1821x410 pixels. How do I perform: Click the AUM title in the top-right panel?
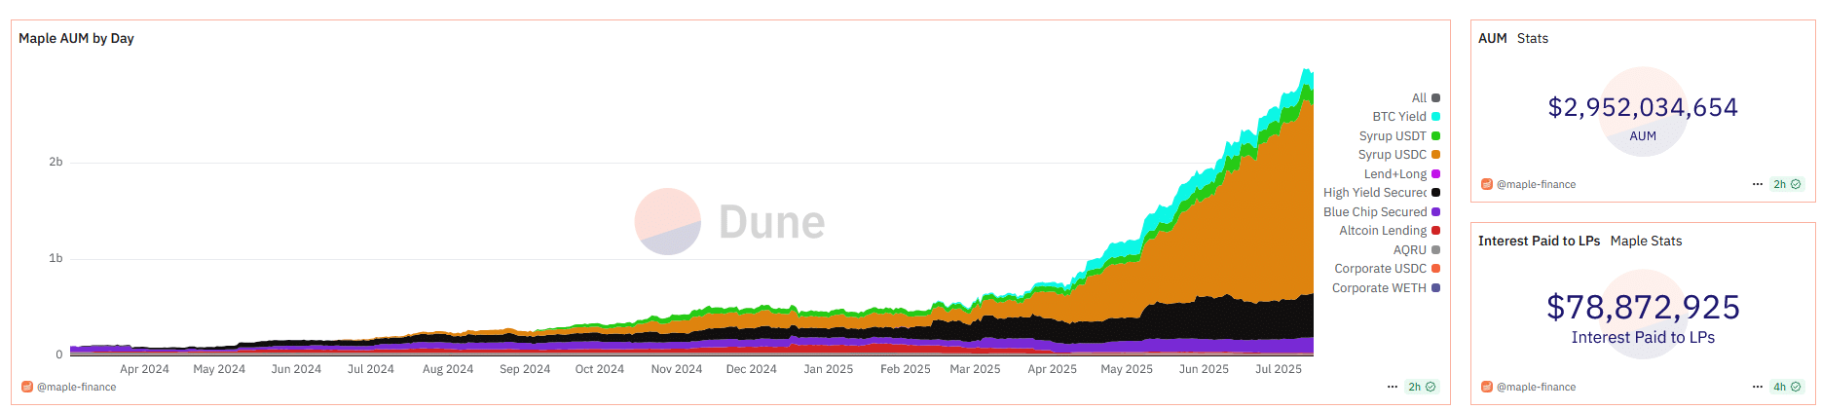coord(1493,38)
